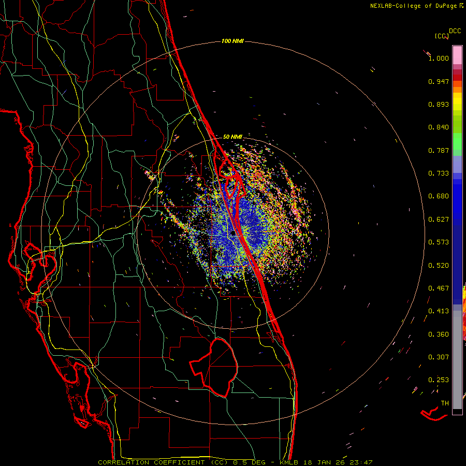466x466 pixels.
Task: Click the DCC label above the color bar
Action: [455, 31]
